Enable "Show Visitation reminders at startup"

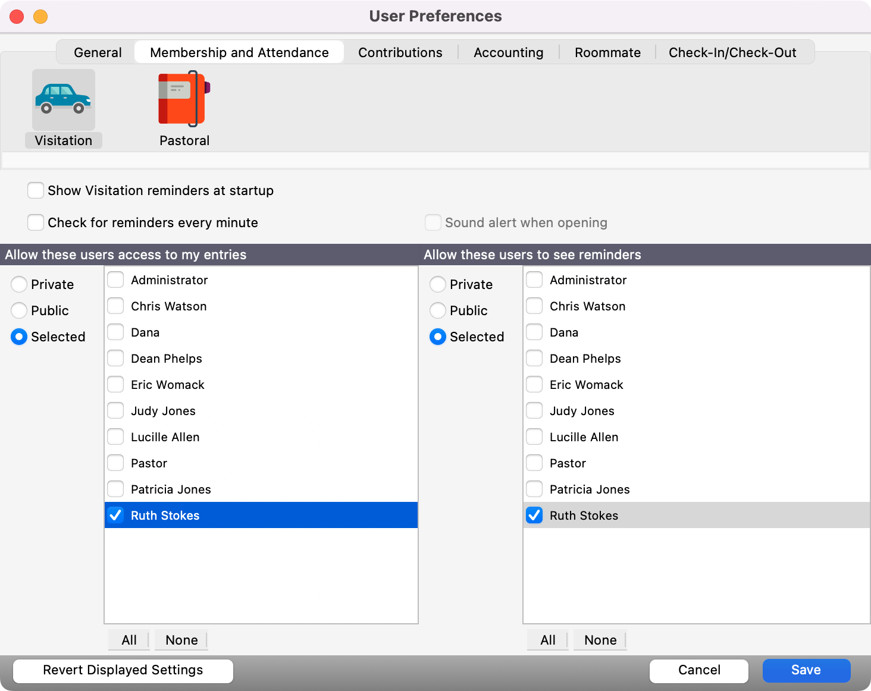35,190
